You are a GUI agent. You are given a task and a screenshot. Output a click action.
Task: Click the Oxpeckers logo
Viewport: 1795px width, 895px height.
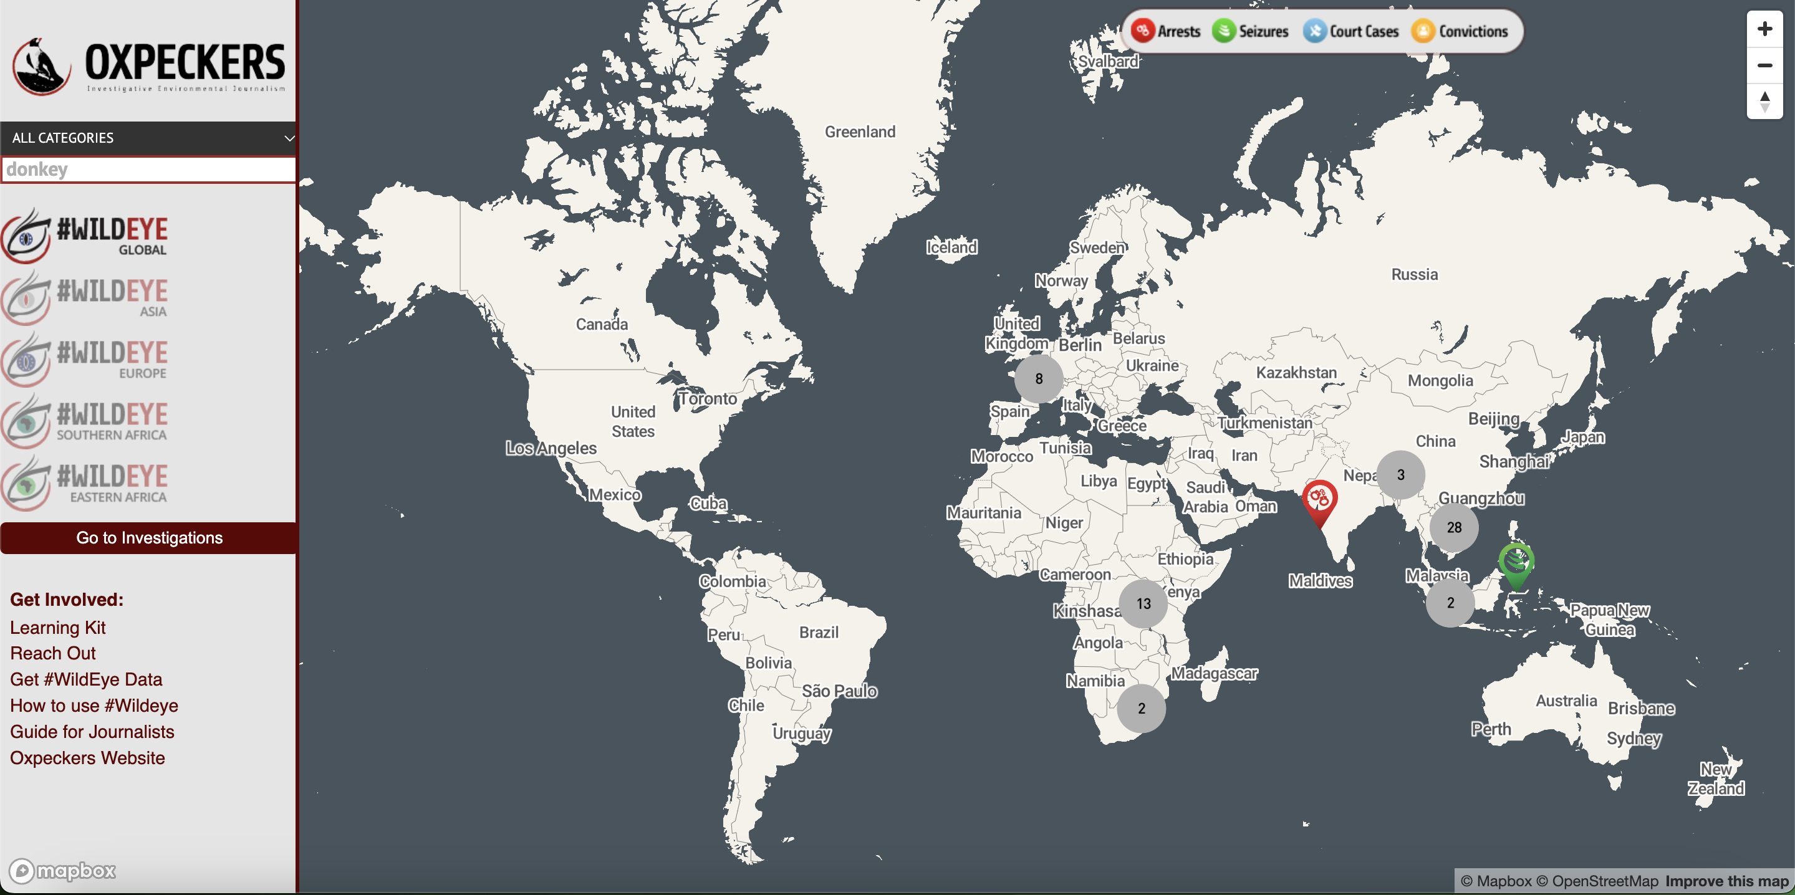tap(148, 66)
